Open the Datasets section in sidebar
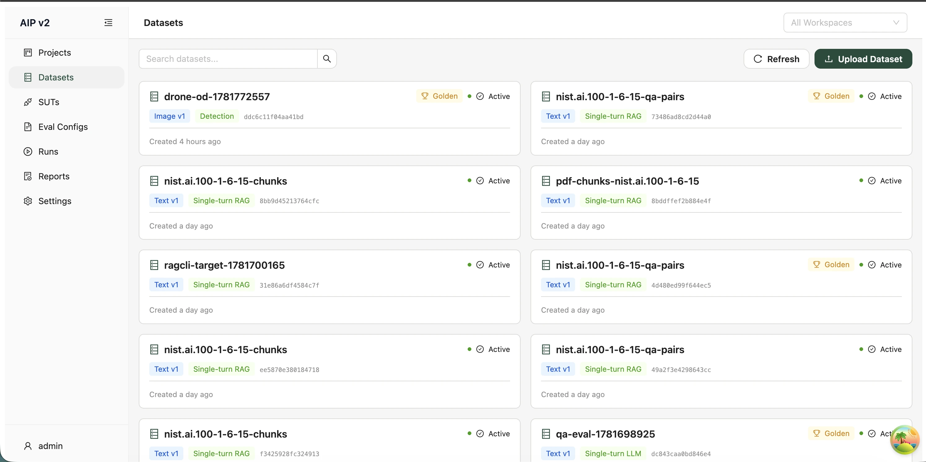This screenshot has width=926, height=462. [67, 77]
